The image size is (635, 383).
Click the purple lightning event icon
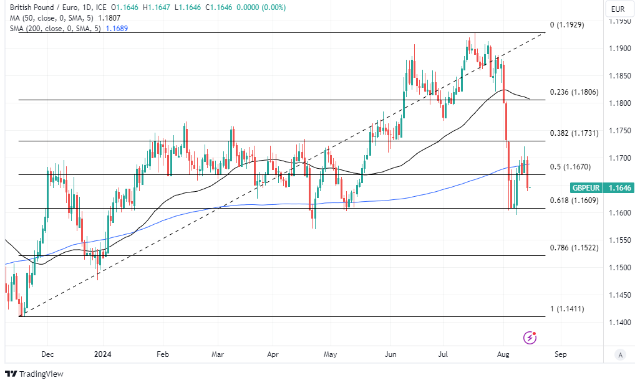pyautogui.click(x=530, y=338)
